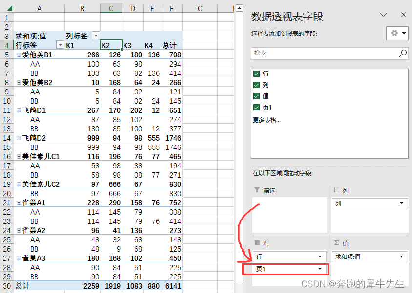Viewport: 412px width, 293px height.
Task: Collapse the 美佳素儿C1 group
Action: (19, 156)
